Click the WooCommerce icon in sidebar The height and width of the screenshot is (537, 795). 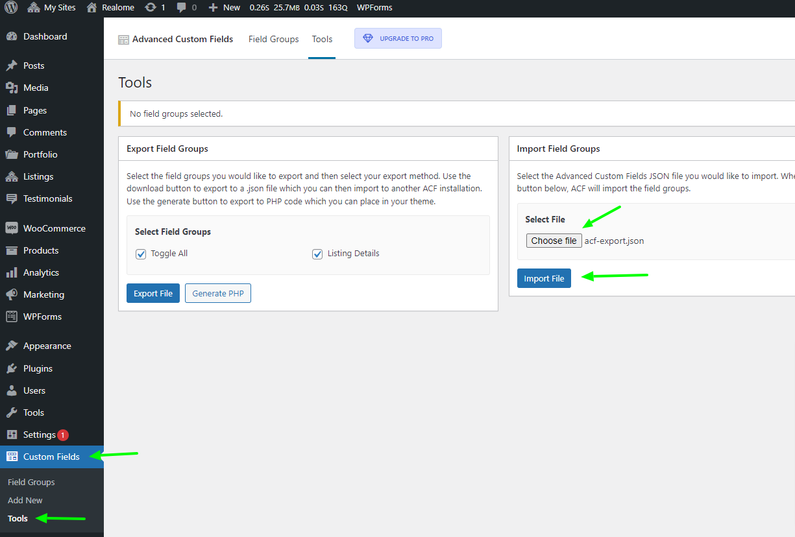(x=12, y=228)
